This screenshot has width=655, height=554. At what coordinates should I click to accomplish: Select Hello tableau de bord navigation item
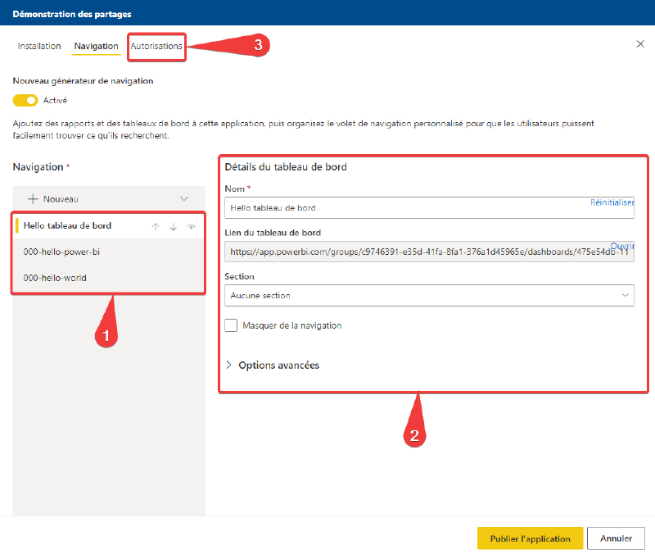(x=108, y=226)
